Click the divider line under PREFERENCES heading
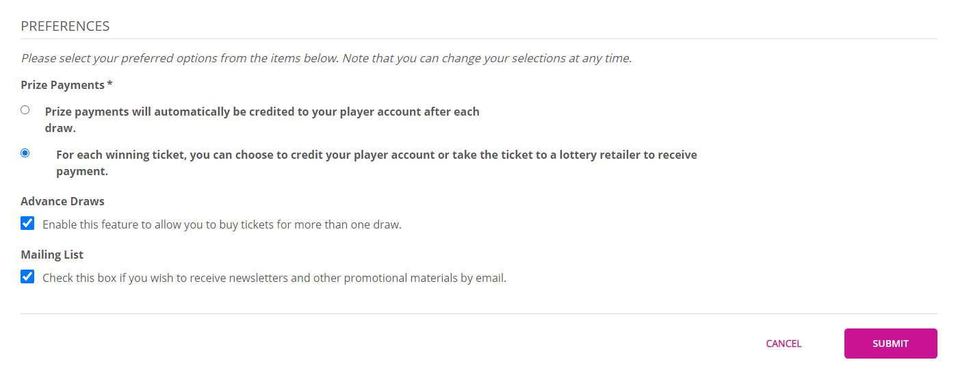The height and width of the screenshot is (375, 958). 479,39
